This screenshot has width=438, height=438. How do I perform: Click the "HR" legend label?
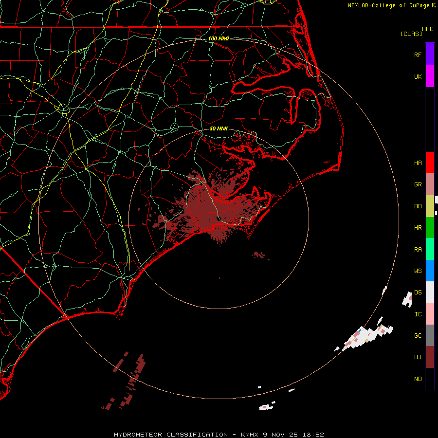point(418,228)
